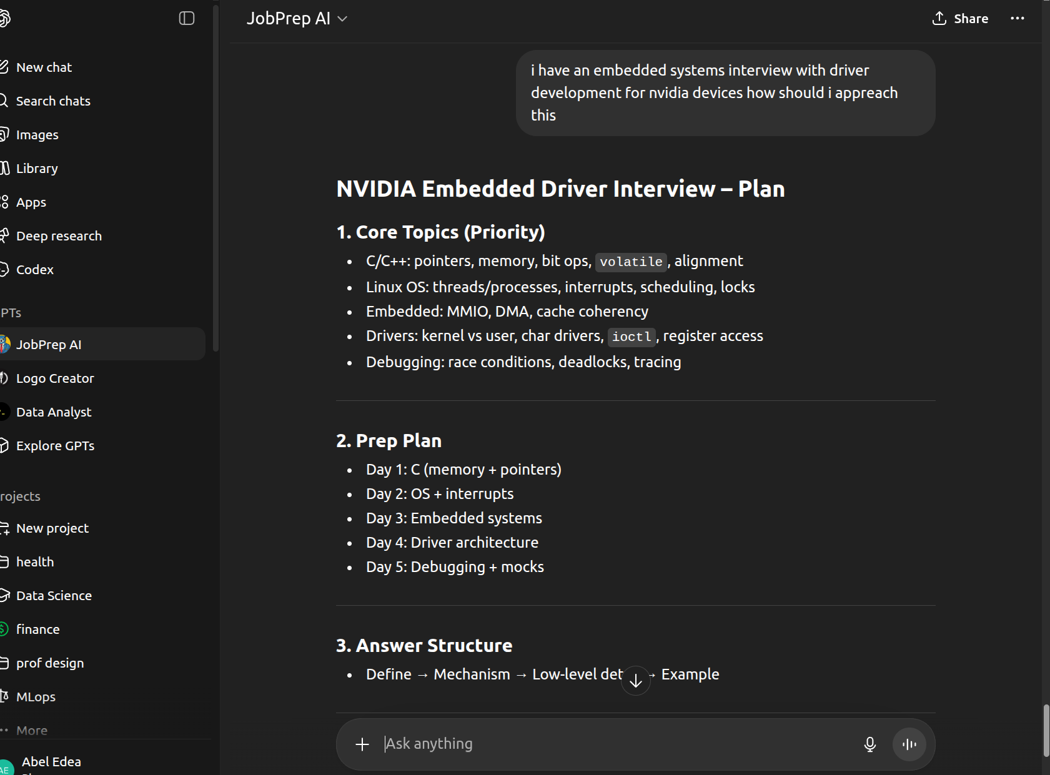Image resolution: width=1050 pixels, height=775 pixels.
Task: Click the ChatGPT logo icon
Action: click(x=5, y=19)
